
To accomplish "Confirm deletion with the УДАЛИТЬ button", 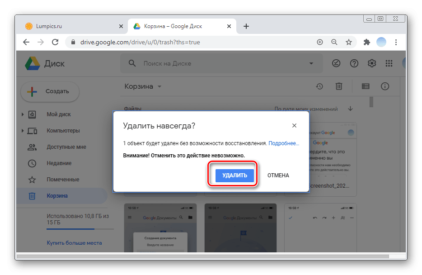I will pyautogui.click(x=234, y=175).
